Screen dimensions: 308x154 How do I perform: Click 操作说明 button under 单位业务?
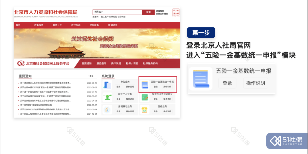pyautogui.click(x=130, y=87)
